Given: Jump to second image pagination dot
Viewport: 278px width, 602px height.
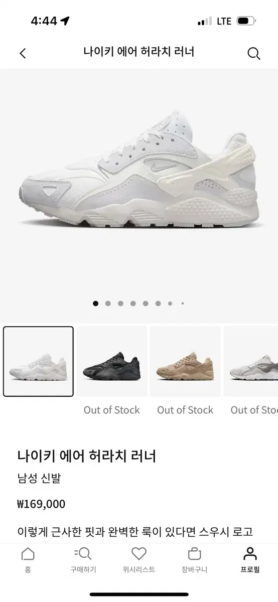Looking at the screenshot, I should coord(108,303).
